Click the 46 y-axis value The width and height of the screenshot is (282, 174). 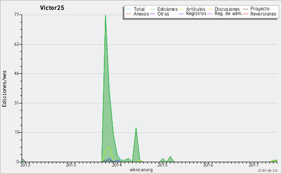pos(16,73)
